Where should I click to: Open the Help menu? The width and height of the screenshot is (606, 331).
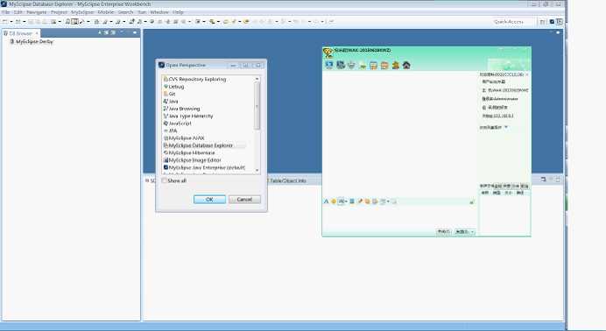tap(178, 12)
